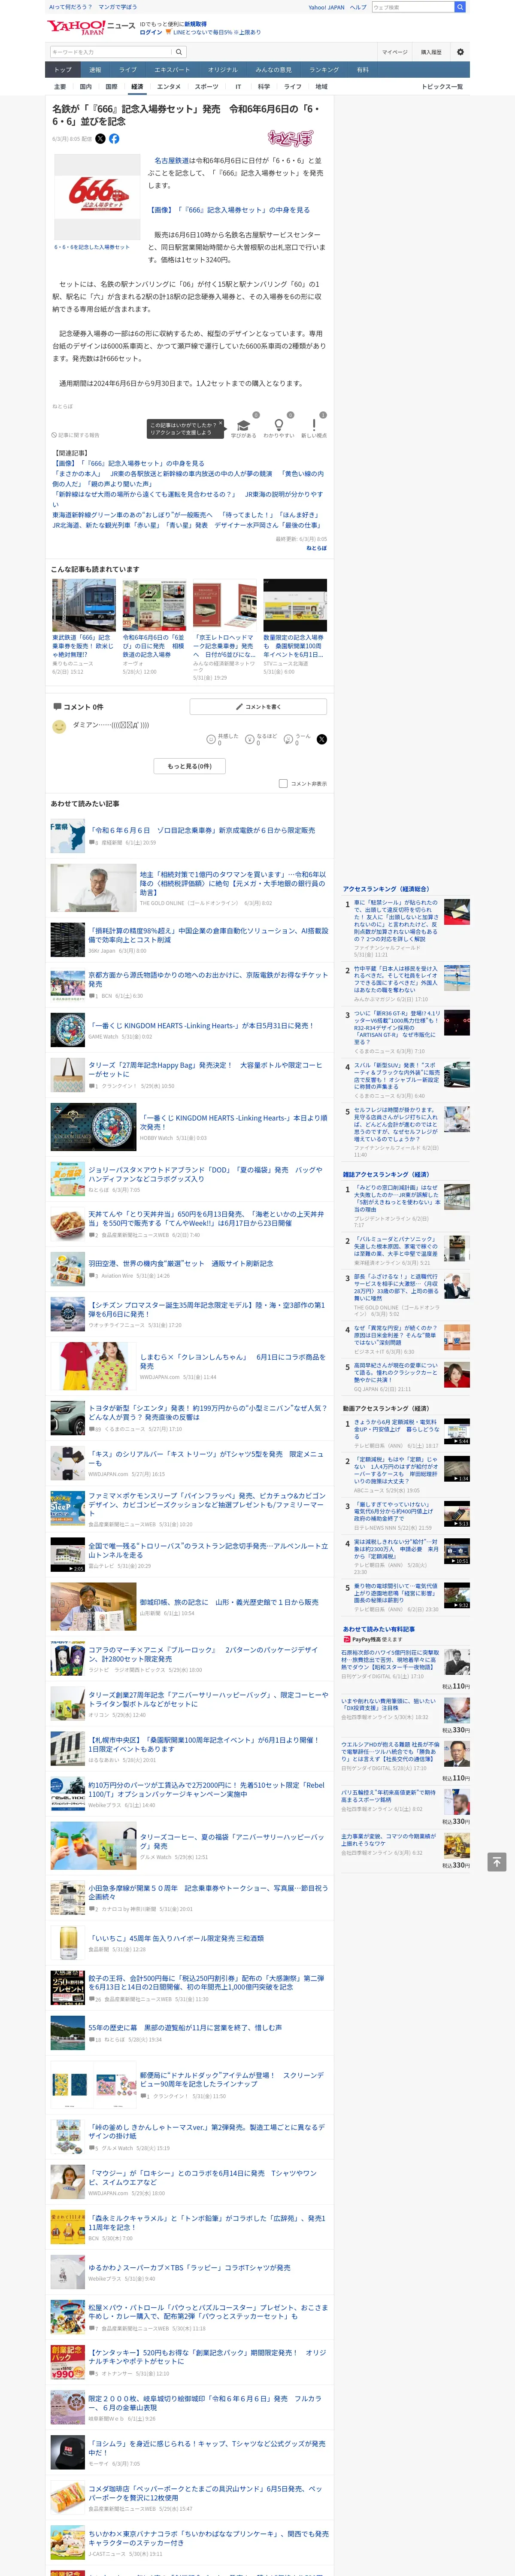Share the comment via X icon

coord(321,739)
